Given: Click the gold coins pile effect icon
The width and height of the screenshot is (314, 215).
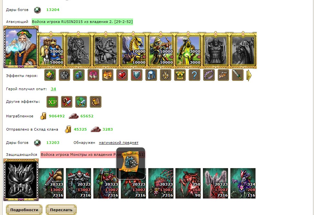Looking at the screenshot, I should pyautogui.click(x=96, y=102).
